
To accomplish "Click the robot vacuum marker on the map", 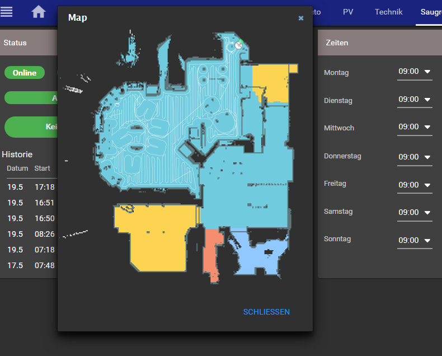I will (238, 45).
